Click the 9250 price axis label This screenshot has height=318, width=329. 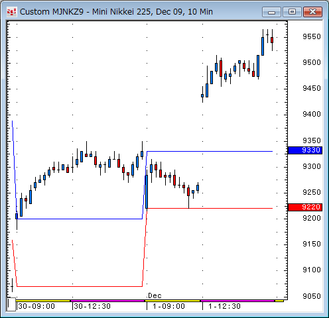312,192
